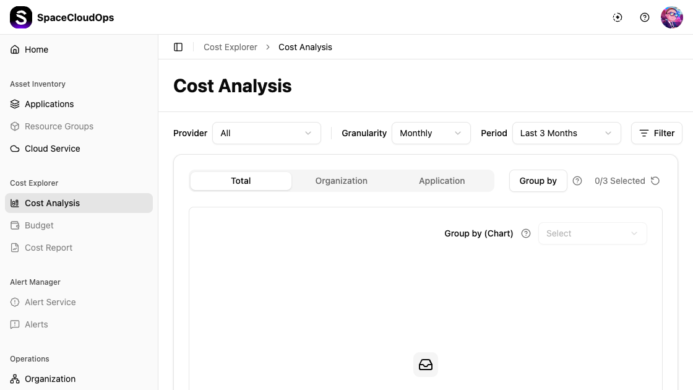This screenshot has height=390, width=693.
Task: Open Cloud Service in the sidebar
Action: click(53, 149)
